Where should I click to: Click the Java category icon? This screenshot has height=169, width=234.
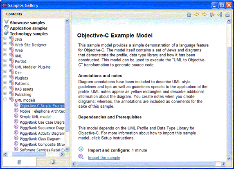[x=11, y=38]
